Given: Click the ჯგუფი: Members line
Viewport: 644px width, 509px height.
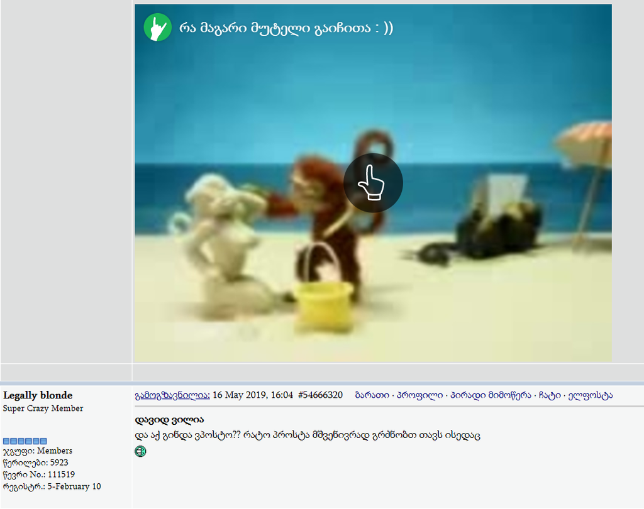Looking at the screenshot, I should (38, 451).
